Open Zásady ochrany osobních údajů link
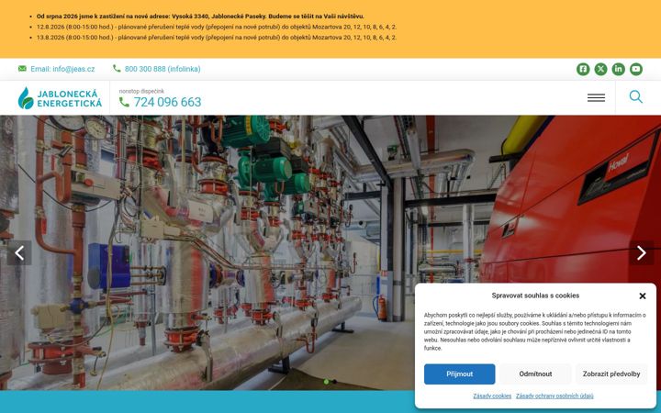661x413 pixels. click(x=555, y=396)
